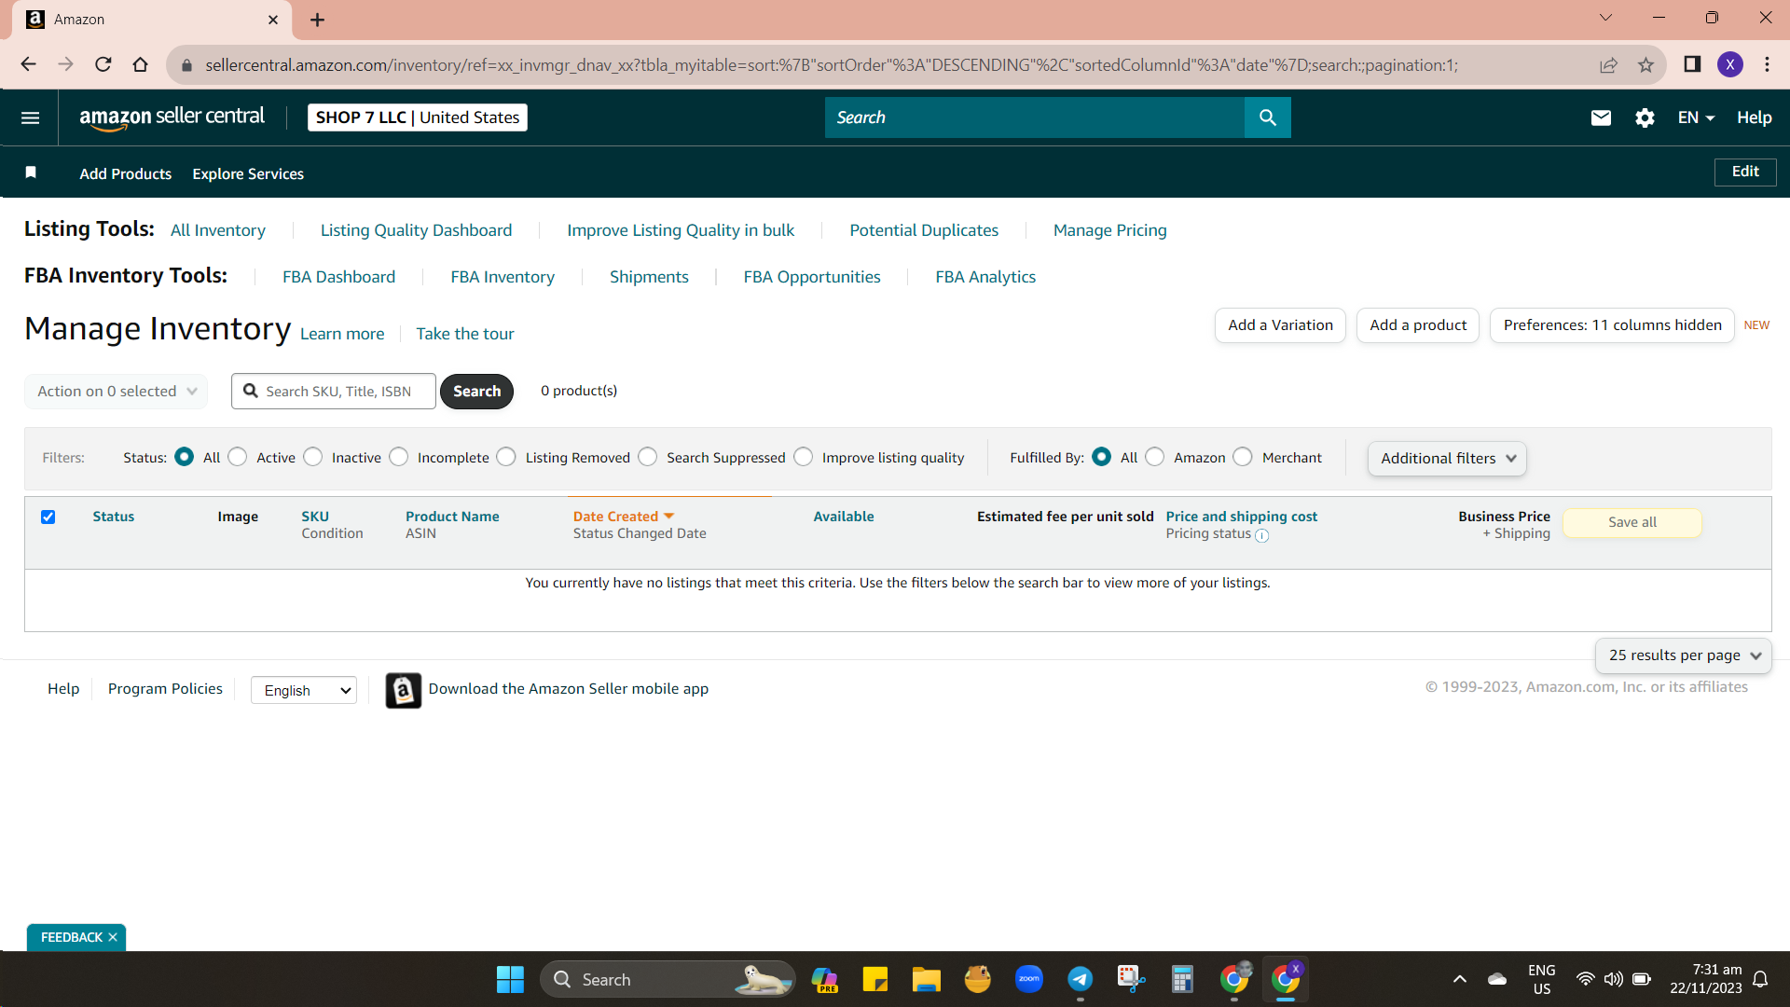Go to All Inventory listing tool
The width and height of the screenshot is (1790, 1007).
(x=218, y=230)
